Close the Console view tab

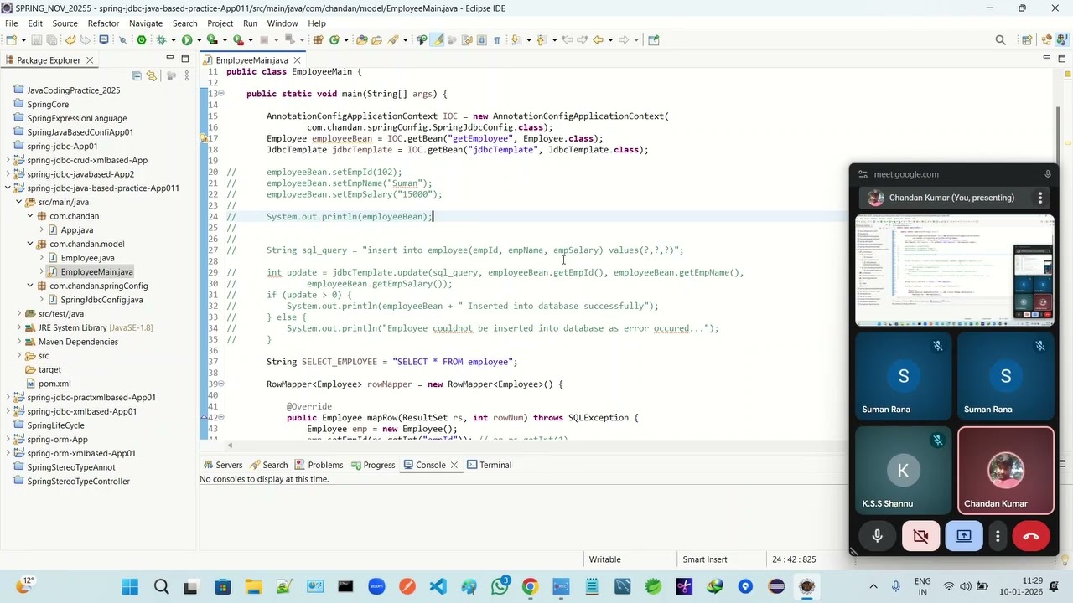tap(454, 465)
